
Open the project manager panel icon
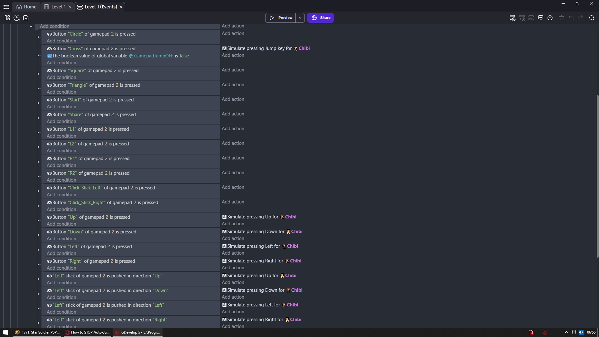coord(7,18)
